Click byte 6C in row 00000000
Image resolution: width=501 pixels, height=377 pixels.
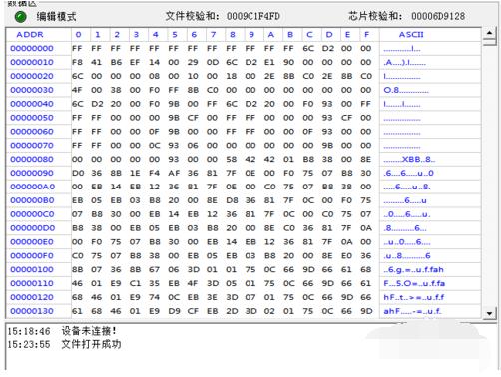click(x=308, y=49)
